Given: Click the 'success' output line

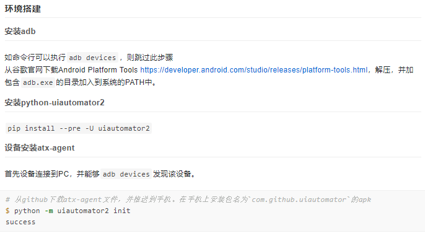Looking at the screenshot, I should [x=20, y=222].
